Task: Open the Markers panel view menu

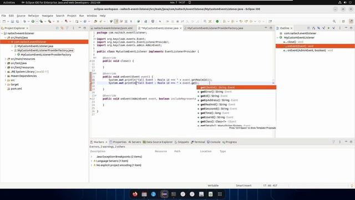Action: 340,142
